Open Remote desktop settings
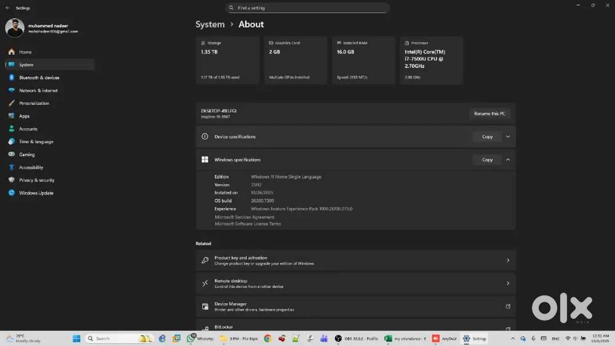 coord(355,283)
